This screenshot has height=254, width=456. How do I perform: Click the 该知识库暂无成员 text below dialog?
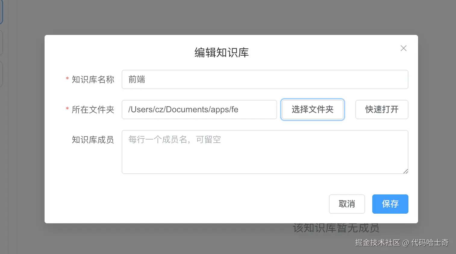pos(336,228)
